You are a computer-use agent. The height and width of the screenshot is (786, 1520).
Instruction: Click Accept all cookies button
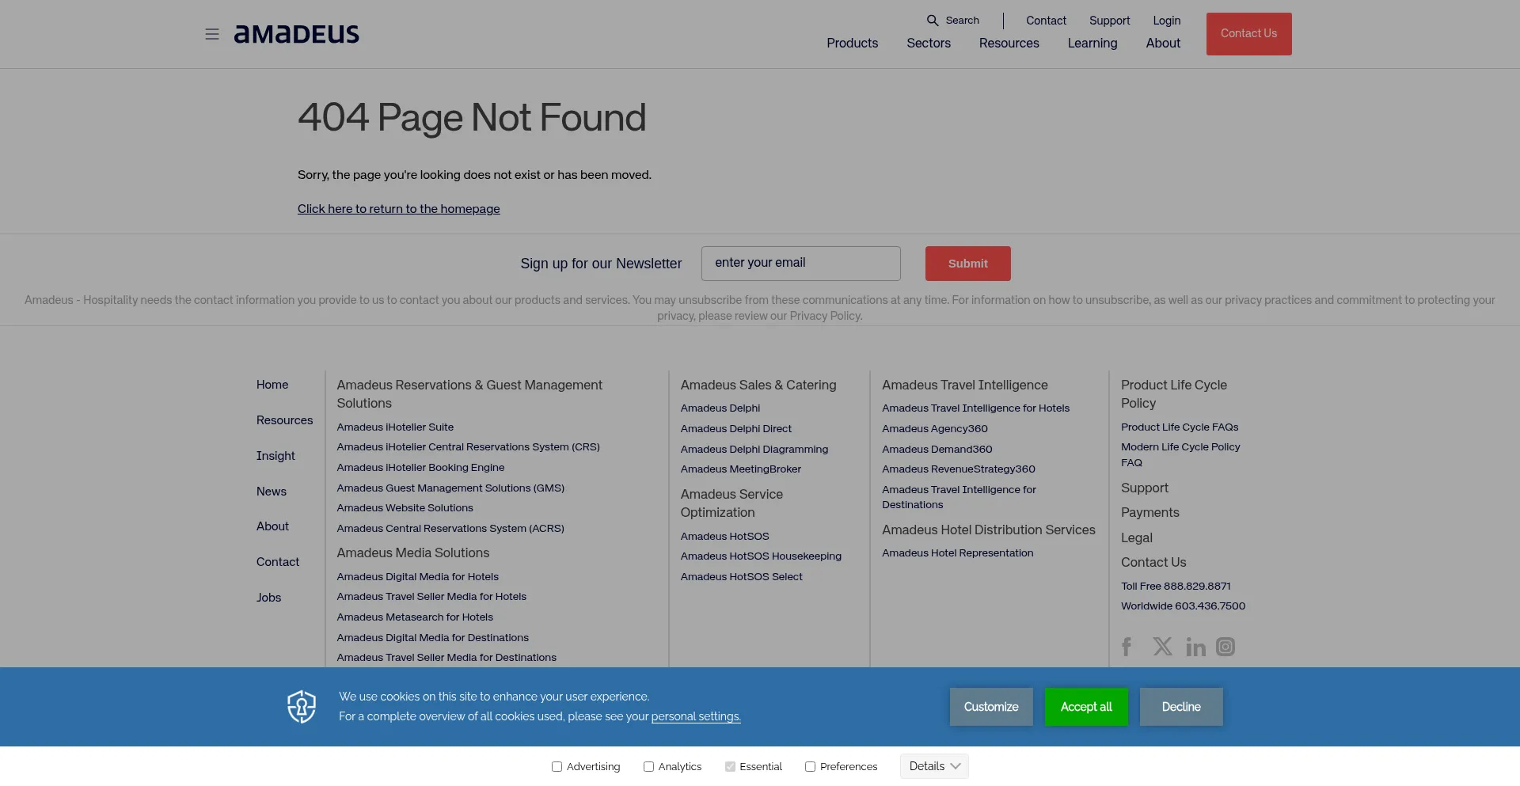coord(1086,707)
